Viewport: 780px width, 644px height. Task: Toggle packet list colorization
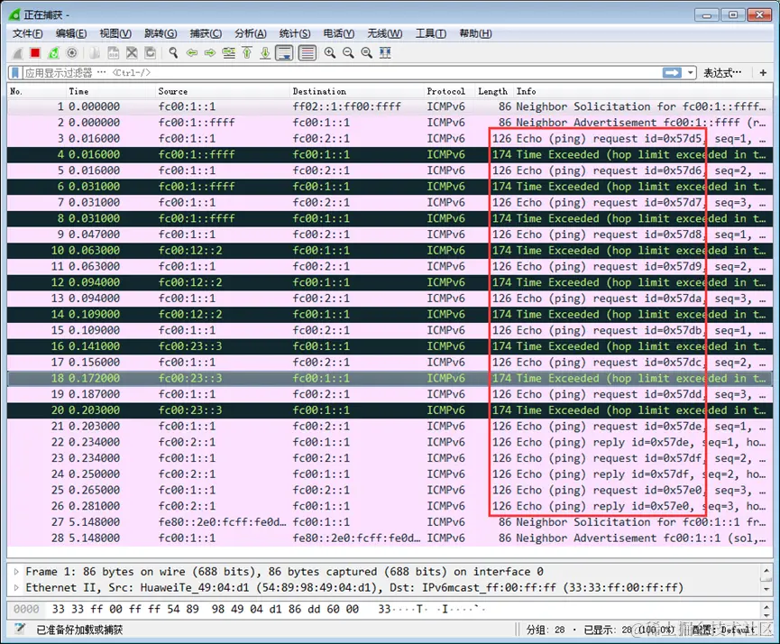(307, 52)
